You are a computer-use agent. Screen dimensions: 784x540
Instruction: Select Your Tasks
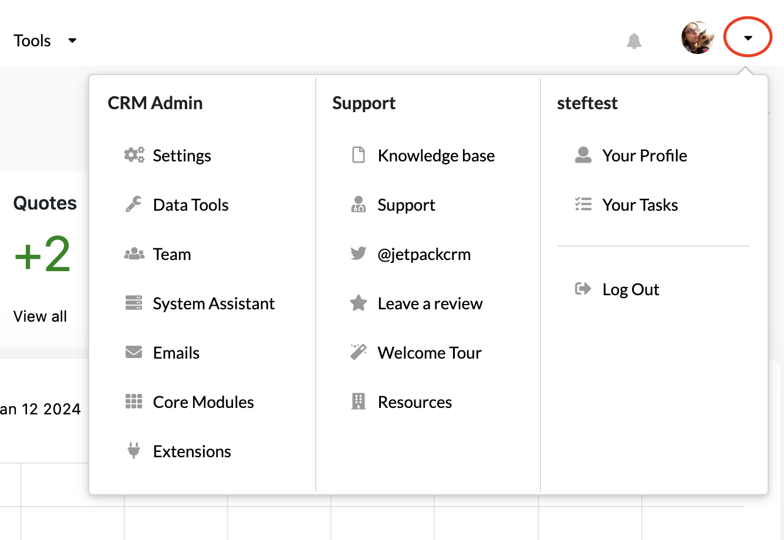point(640,204)
